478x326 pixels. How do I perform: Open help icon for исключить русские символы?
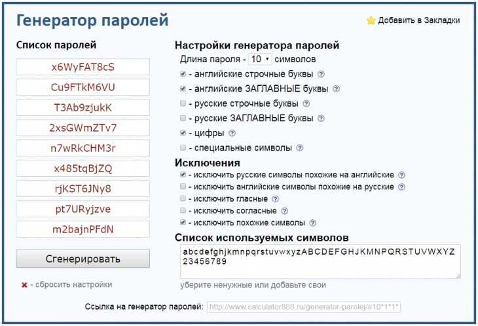click(x=402, y=175)
